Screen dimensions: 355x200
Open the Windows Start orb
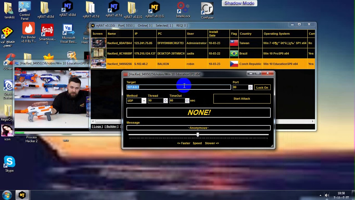[7, 195]
